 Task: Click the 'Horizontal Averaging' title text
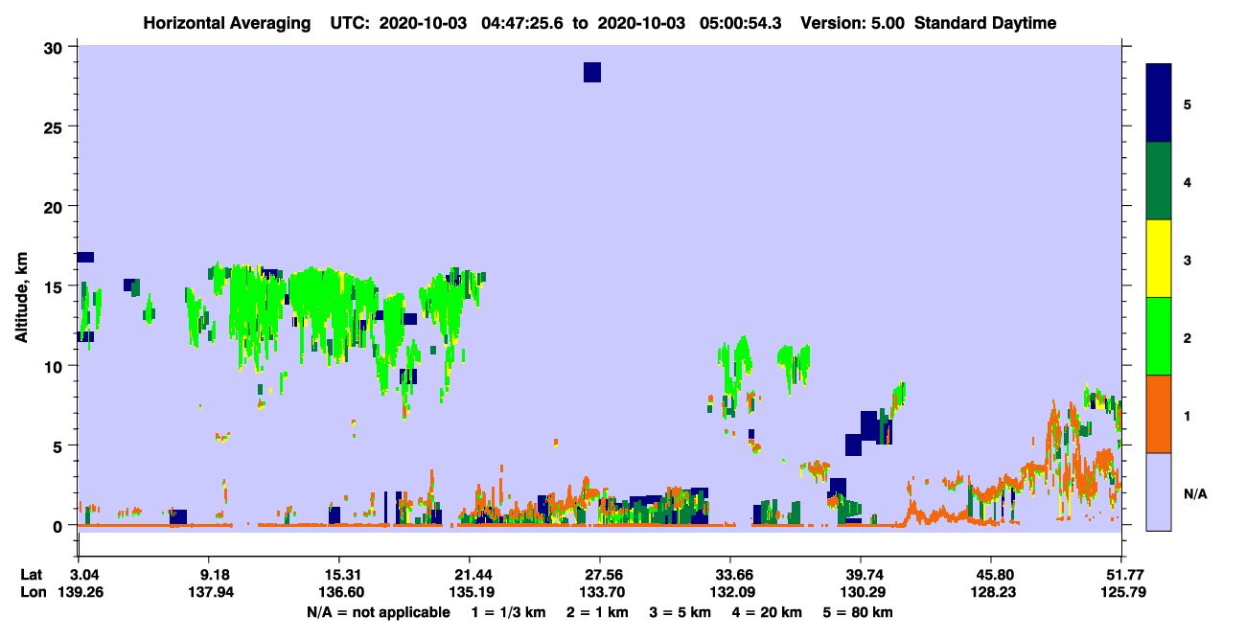(x=228, y=23)
